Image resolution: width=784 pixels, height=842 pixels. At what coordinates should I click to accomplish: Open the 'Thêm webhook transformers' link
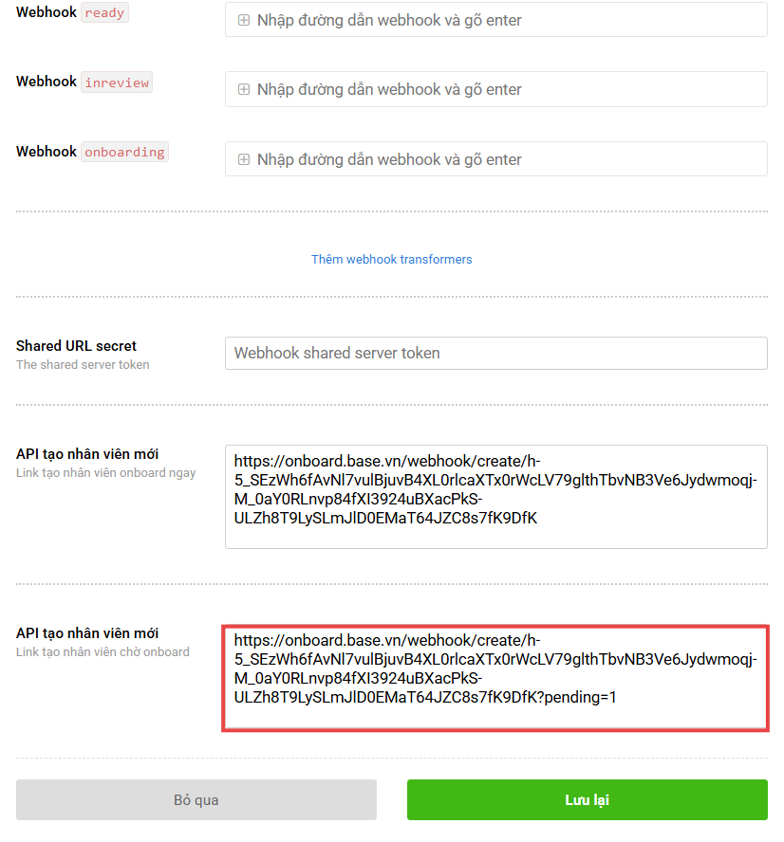[x=392, y=260]
